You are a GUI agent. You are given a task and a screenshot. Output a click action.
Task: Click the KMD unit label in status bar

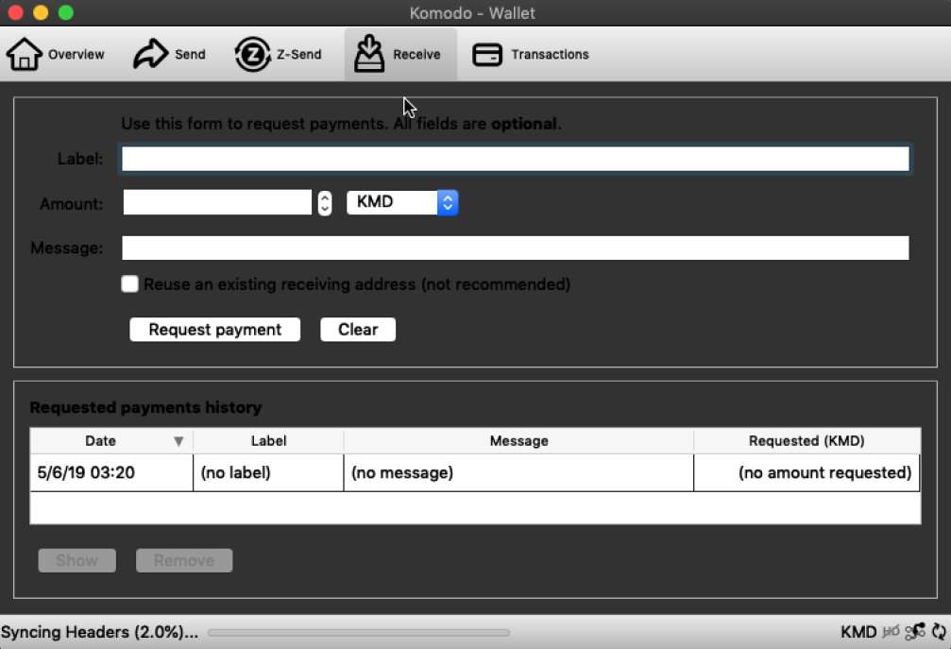pyautogui.click(x=858, y=632)
